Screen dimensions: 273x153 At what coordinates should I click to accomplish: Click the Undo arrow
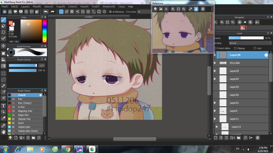tap(46, 12)
